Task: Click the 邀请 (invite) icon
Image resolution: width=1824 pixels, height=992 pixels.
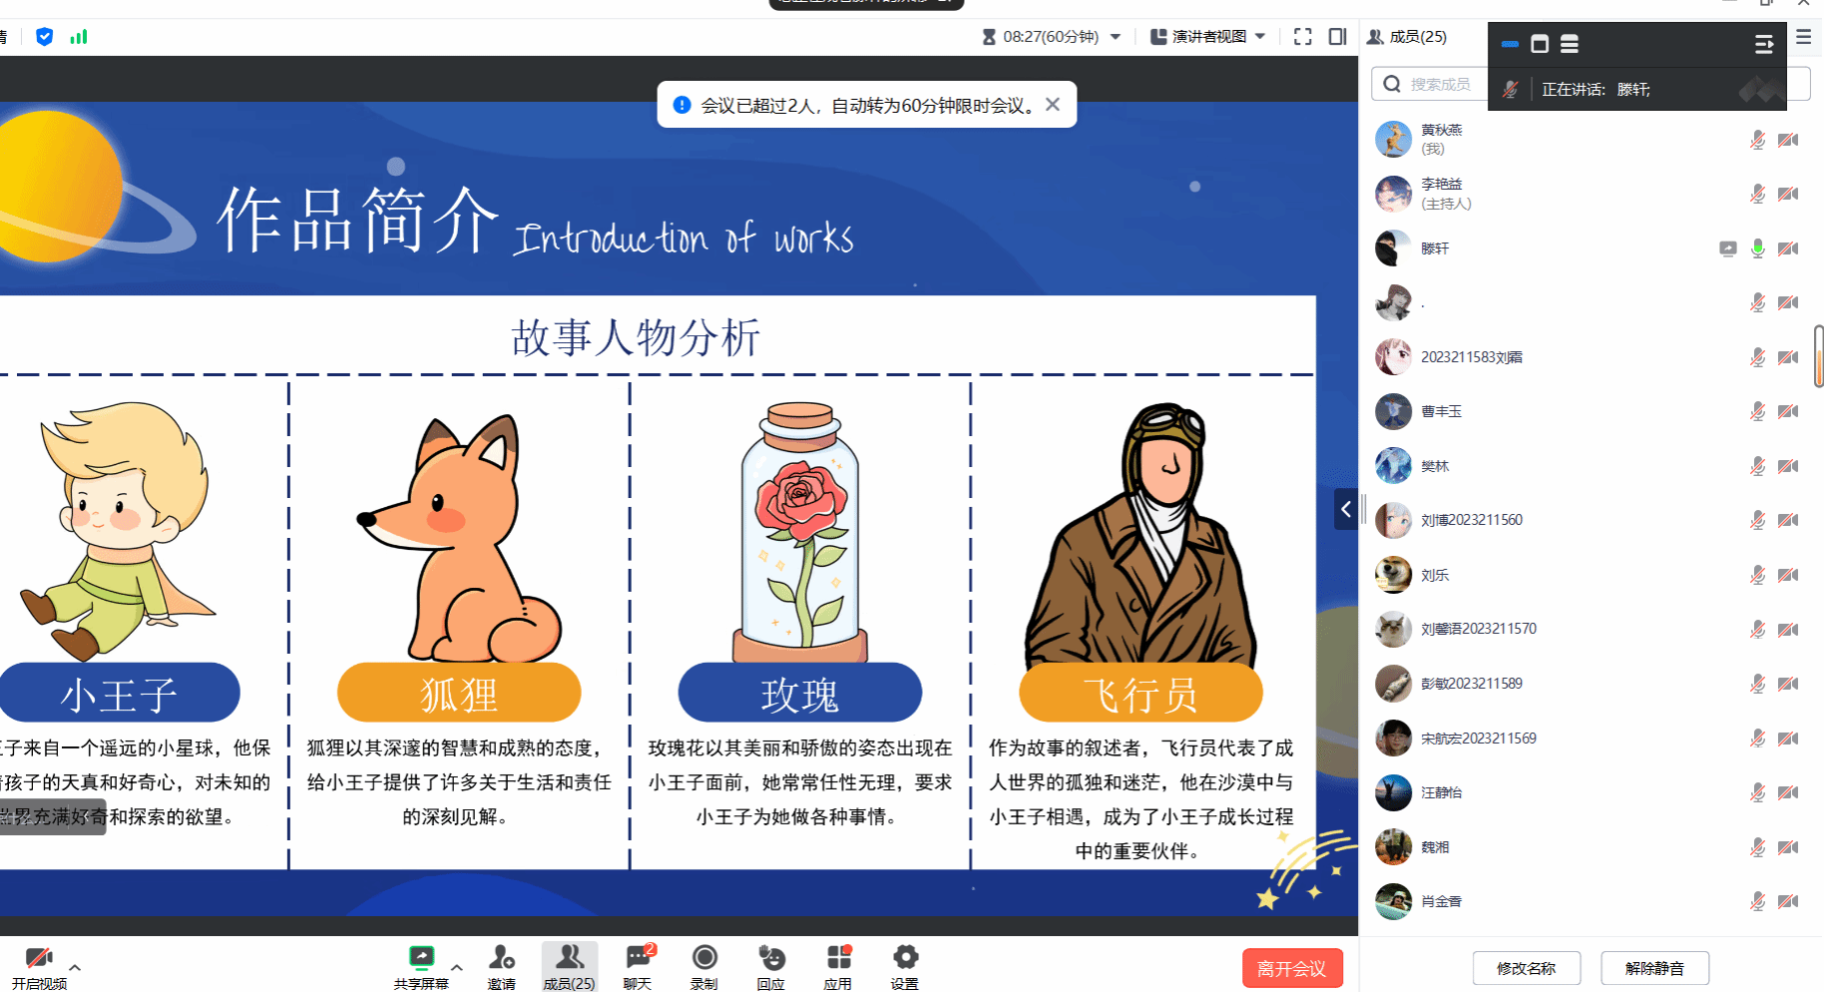Action: click(501, 959)
